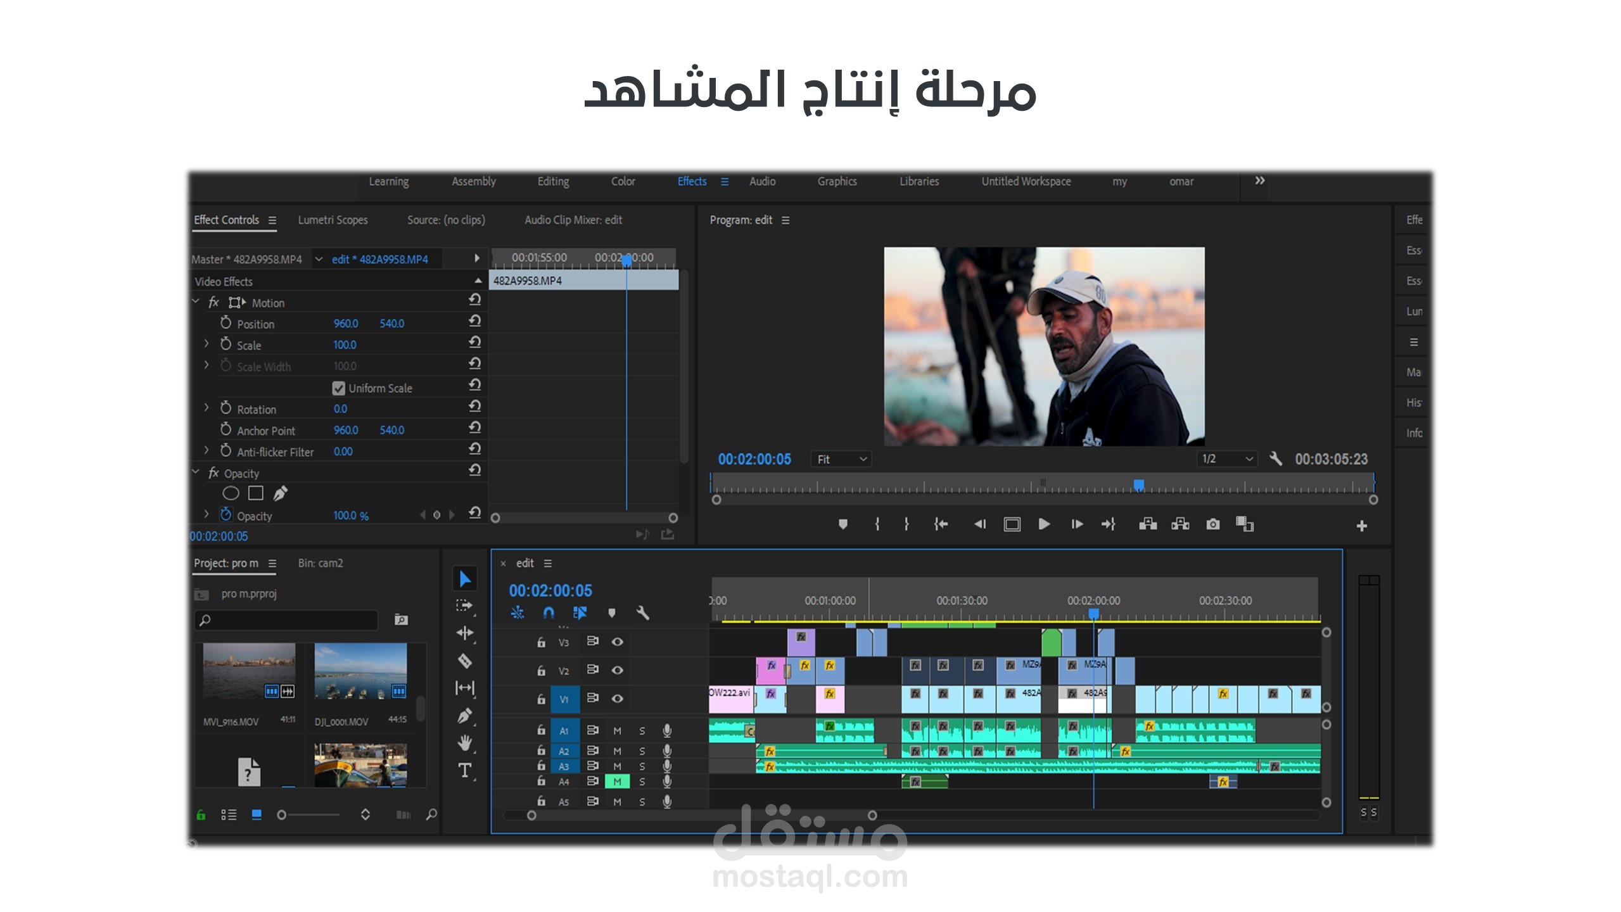Toggle Snap magnet icon in timeline

(x=549, y=613)
